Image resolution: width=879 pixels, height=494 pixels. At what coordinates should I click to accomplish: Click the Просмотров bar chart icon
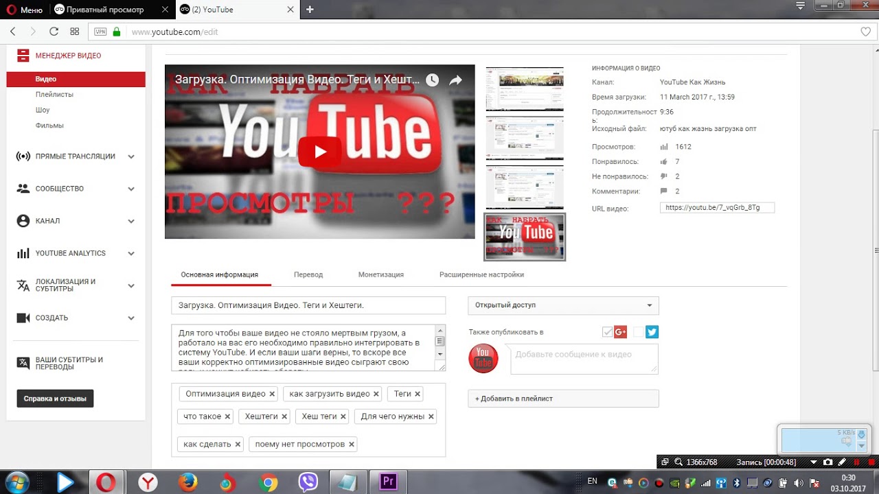click(664, 147)
